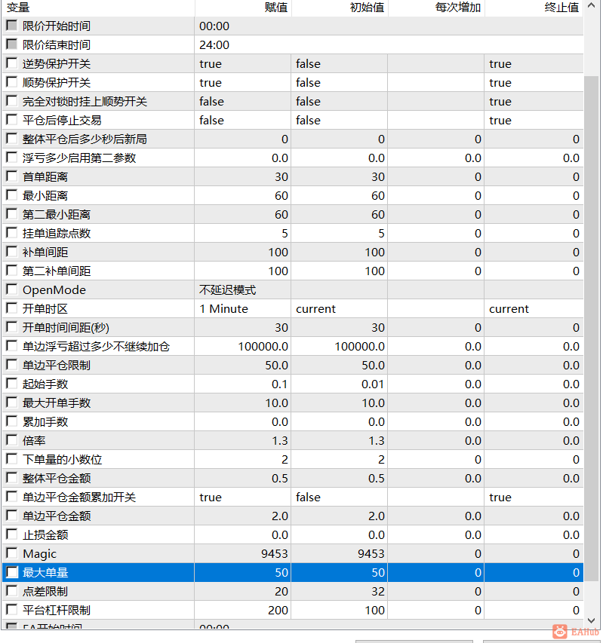The width and height of the screenshot is (606, 643).
Task: Tick the checkbox for 逆势保护开关
Action: (12, 63)
